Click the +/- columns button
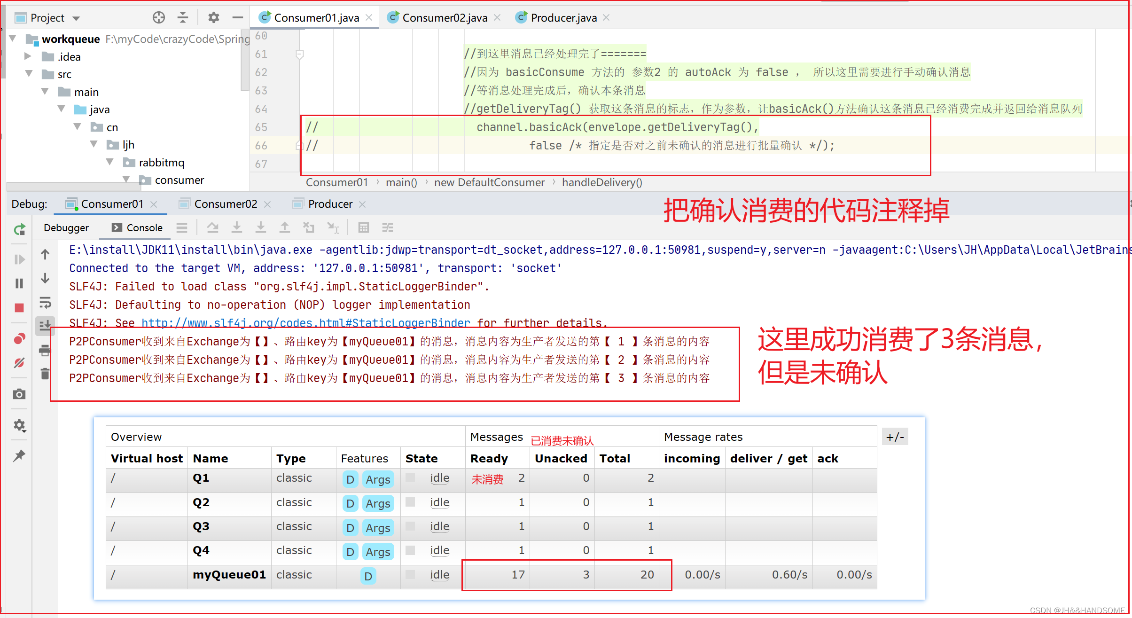The width and height of the screenshot is (1132, 618). point(895,438)
